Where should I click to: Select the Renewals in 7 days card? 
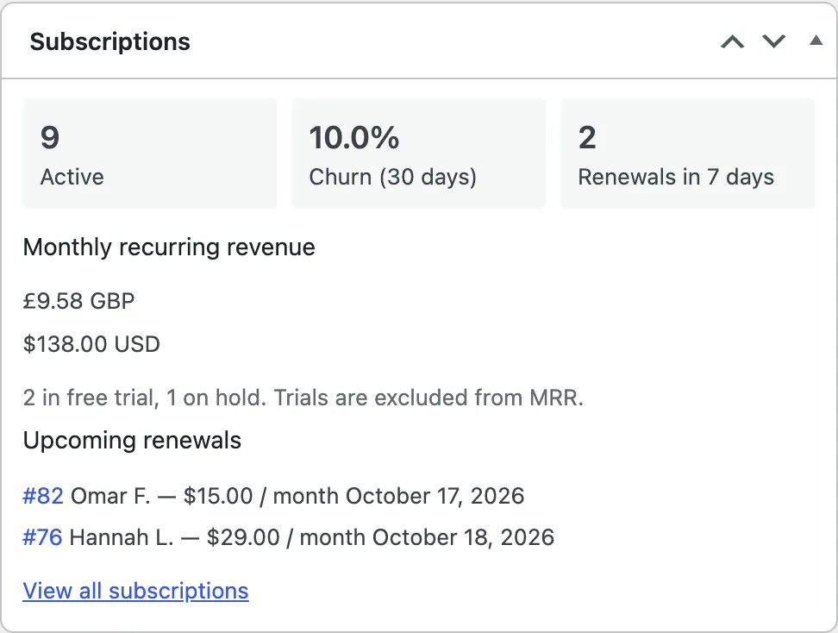(687, 154)
